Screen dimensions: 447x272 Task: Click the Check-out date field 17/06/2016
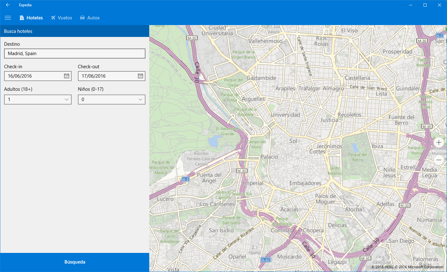point(107,76)
